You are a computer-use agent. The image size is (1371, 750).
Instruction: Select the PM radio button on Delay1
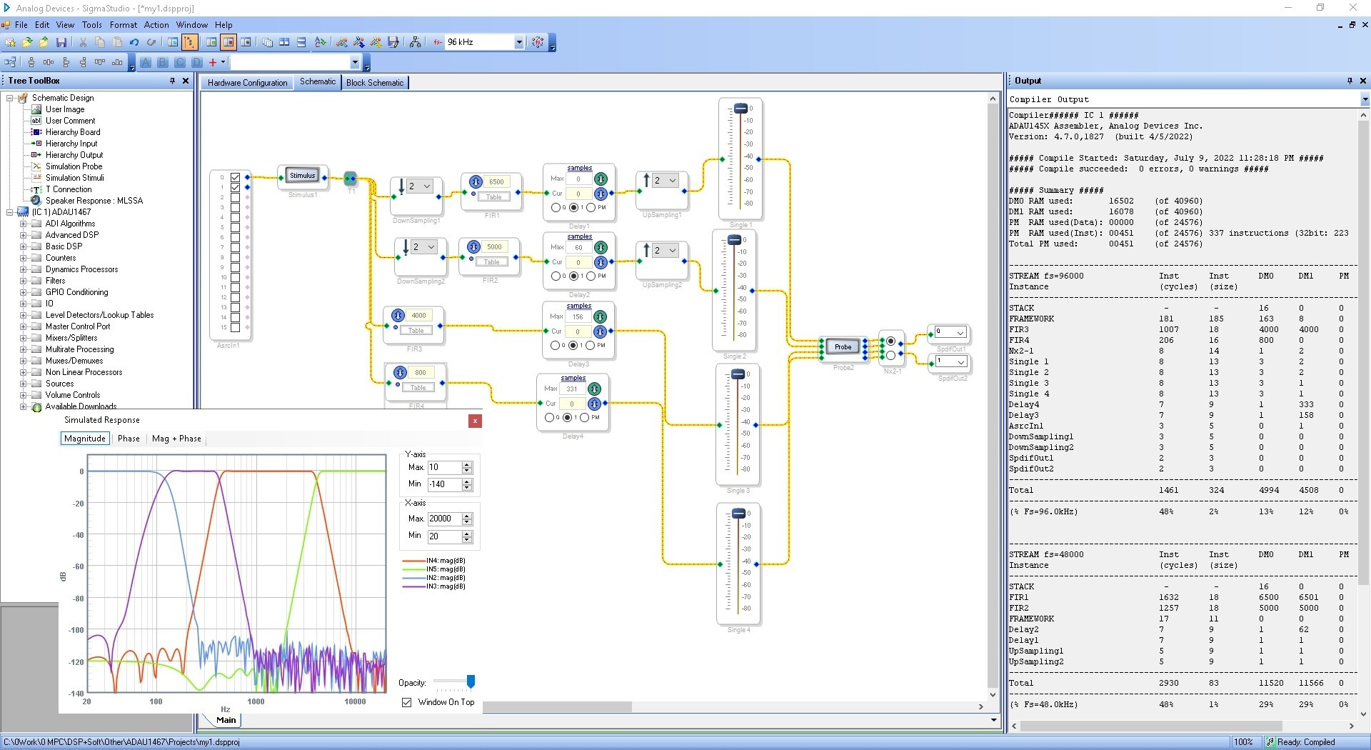pos(591,208)
